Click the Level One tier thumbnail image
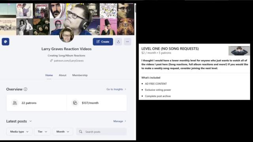The width and height of the screenshot is (253, 142). coord(239,51)
